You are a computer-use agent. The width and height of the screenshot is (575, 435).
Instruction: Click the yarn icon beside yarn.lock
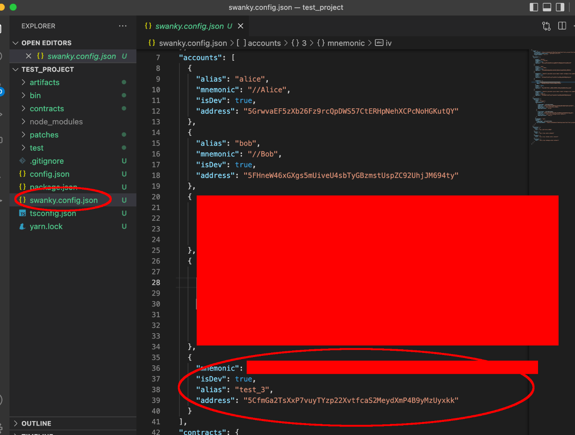[23, 227]
